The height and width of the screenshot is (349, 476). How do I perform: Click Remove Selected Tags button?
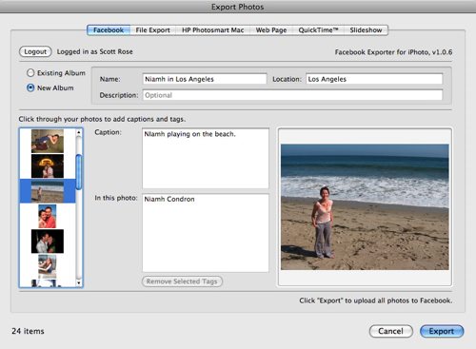click(x=182, y=281)
